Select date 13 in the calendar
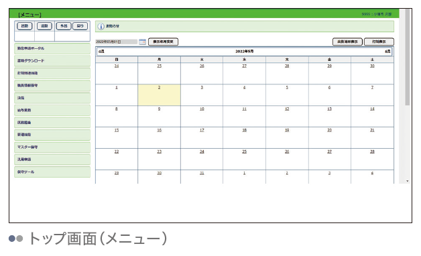Image resolution: width=421 pixels, height=256 pixels. coord(329,109)
